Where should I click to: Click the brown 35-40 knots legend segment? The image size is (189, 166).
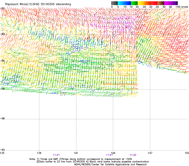coord(161,3)
